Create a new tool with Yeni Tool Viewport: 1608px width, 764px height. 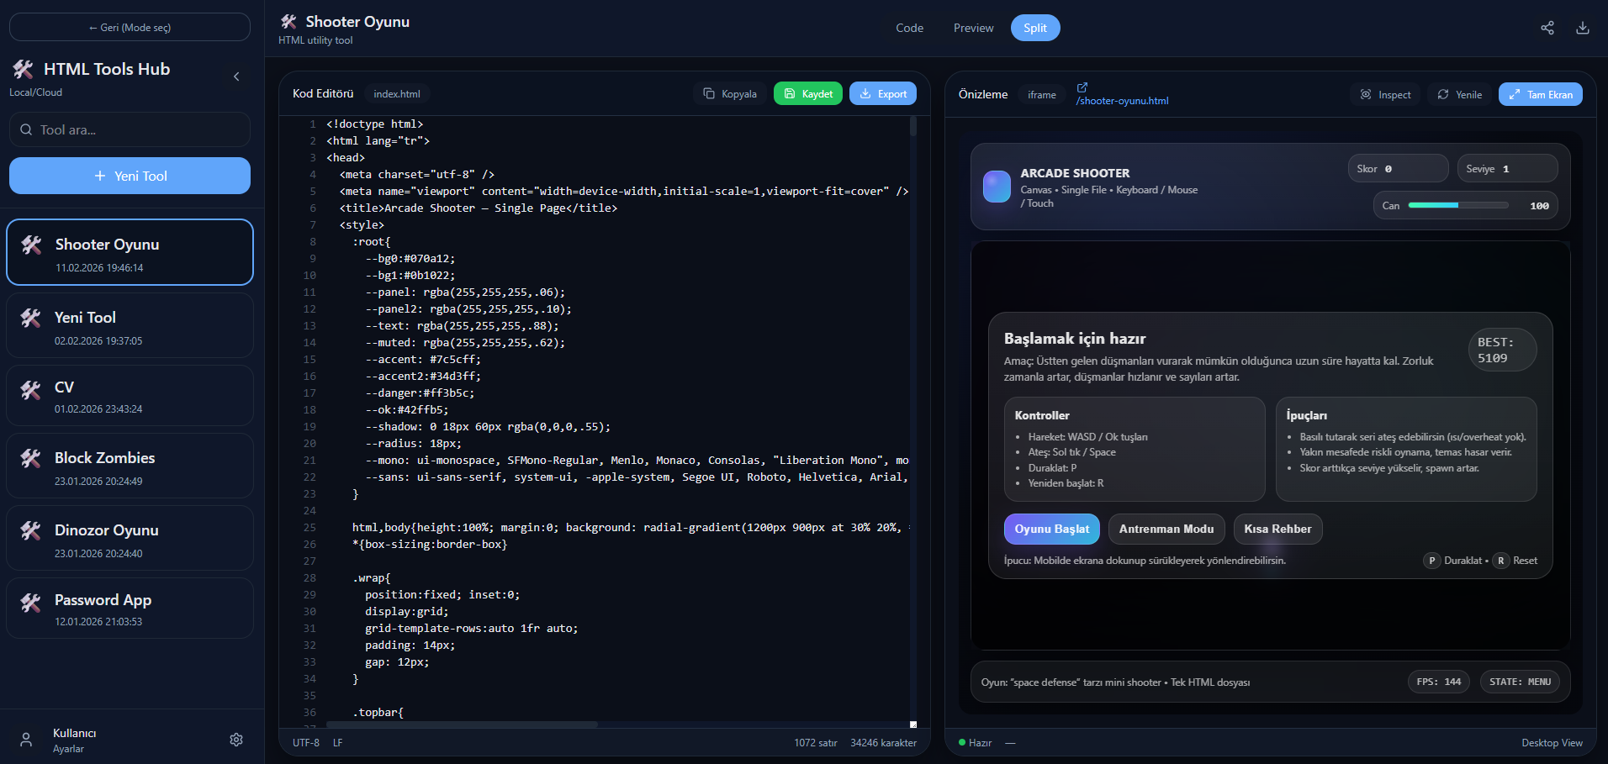130,176
